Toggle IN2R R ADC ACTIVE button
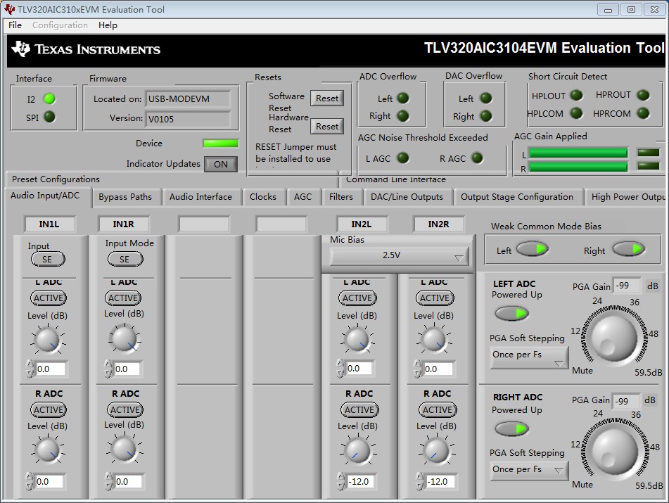 [438, 410]
